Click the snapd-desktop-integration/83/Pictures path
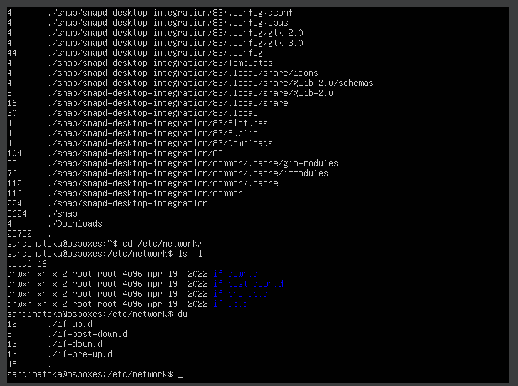 (x=158, y=123)
